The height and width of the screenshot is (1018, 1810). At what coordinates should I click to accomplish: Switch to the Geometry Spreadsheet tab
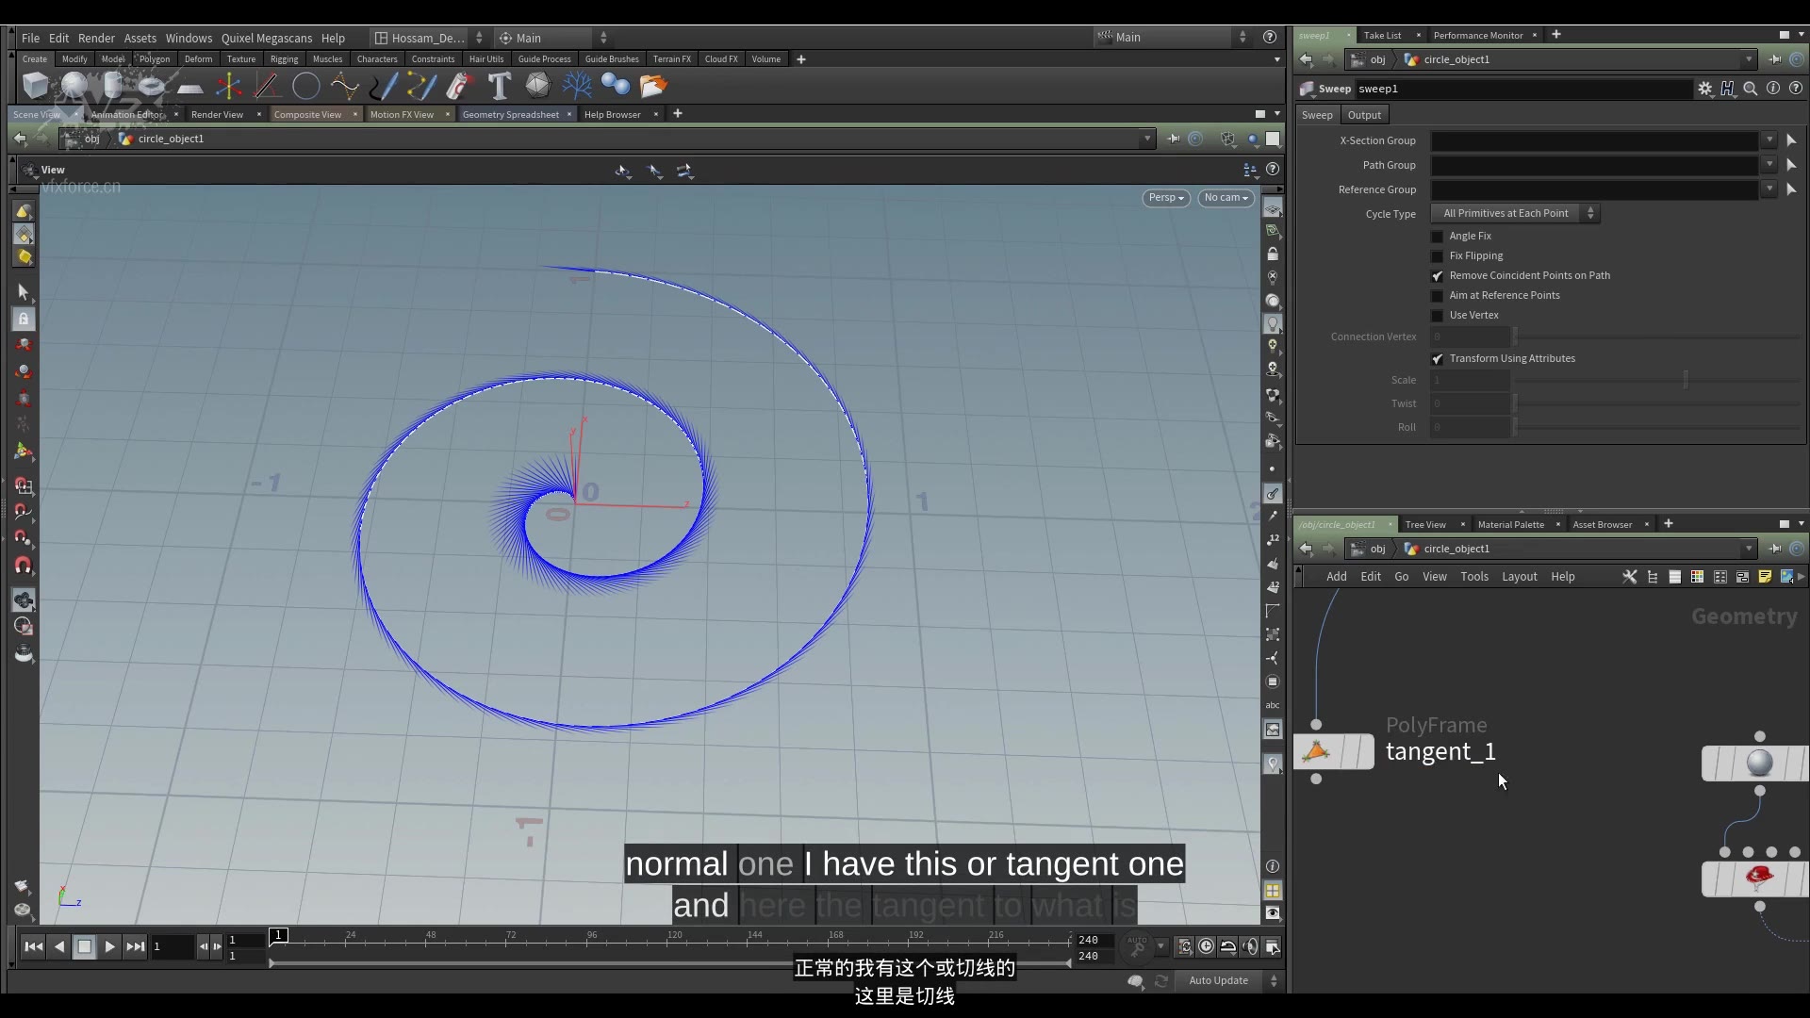510,114
